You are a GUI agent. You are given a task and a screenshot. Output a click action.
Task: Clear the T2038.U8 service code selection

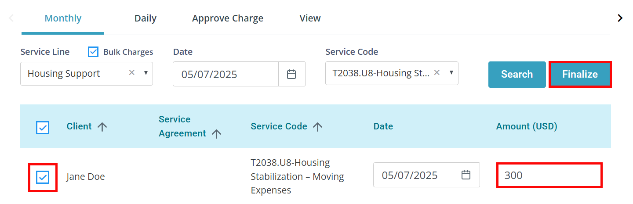437,73
